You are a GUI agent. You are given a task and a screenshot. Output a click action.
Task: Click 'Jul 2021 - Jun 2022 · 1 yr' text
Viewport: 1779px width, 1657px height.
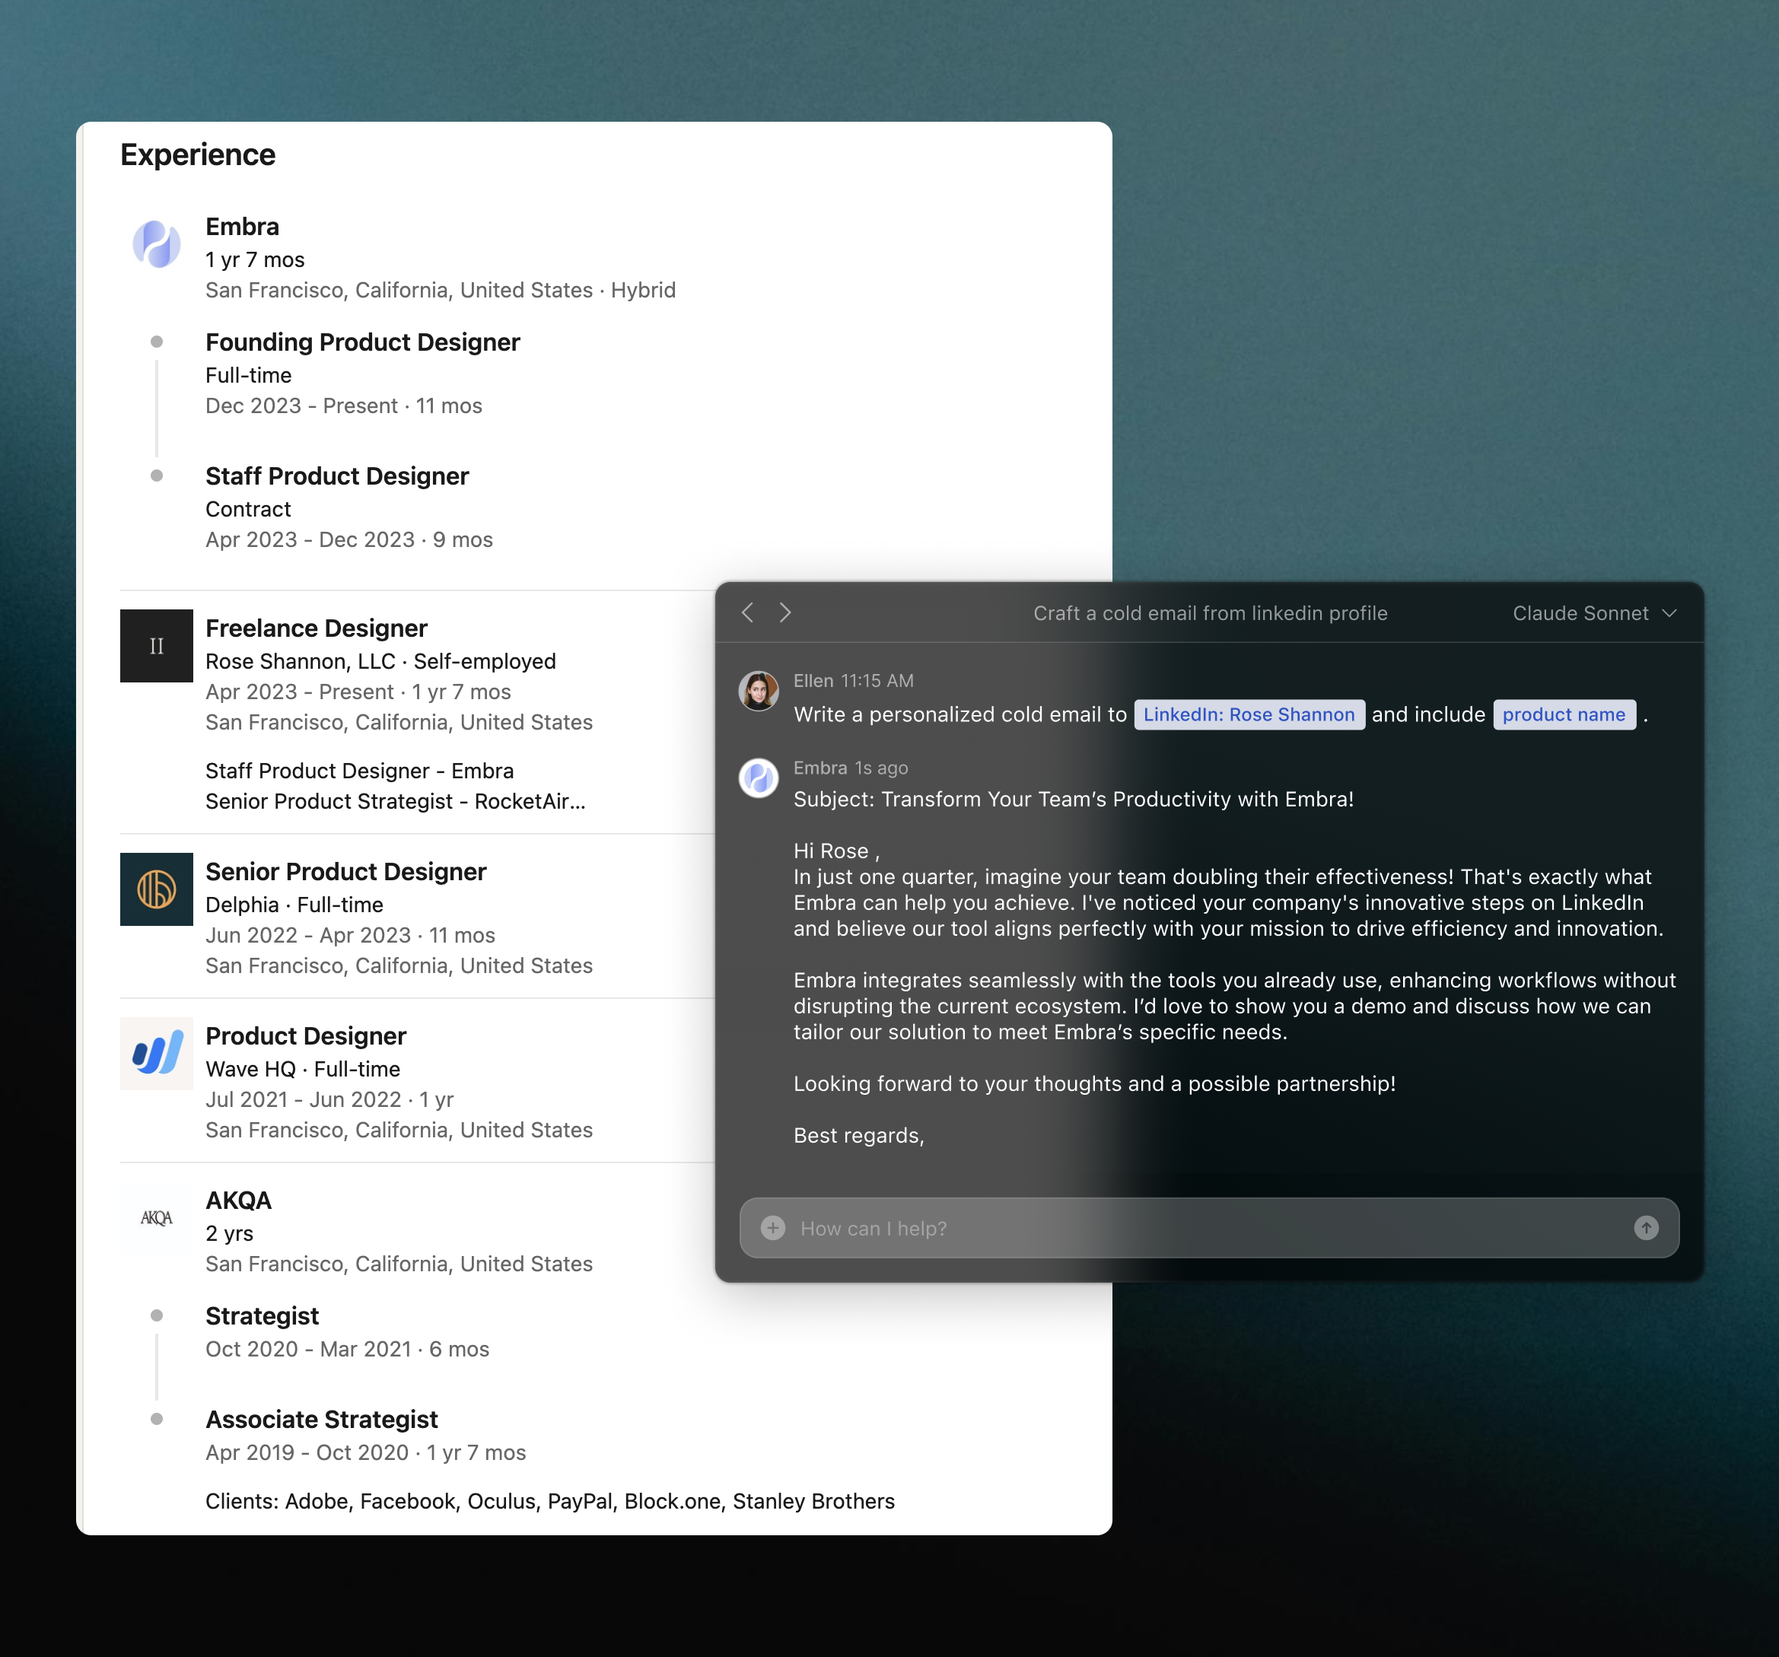click(329, 1101)
